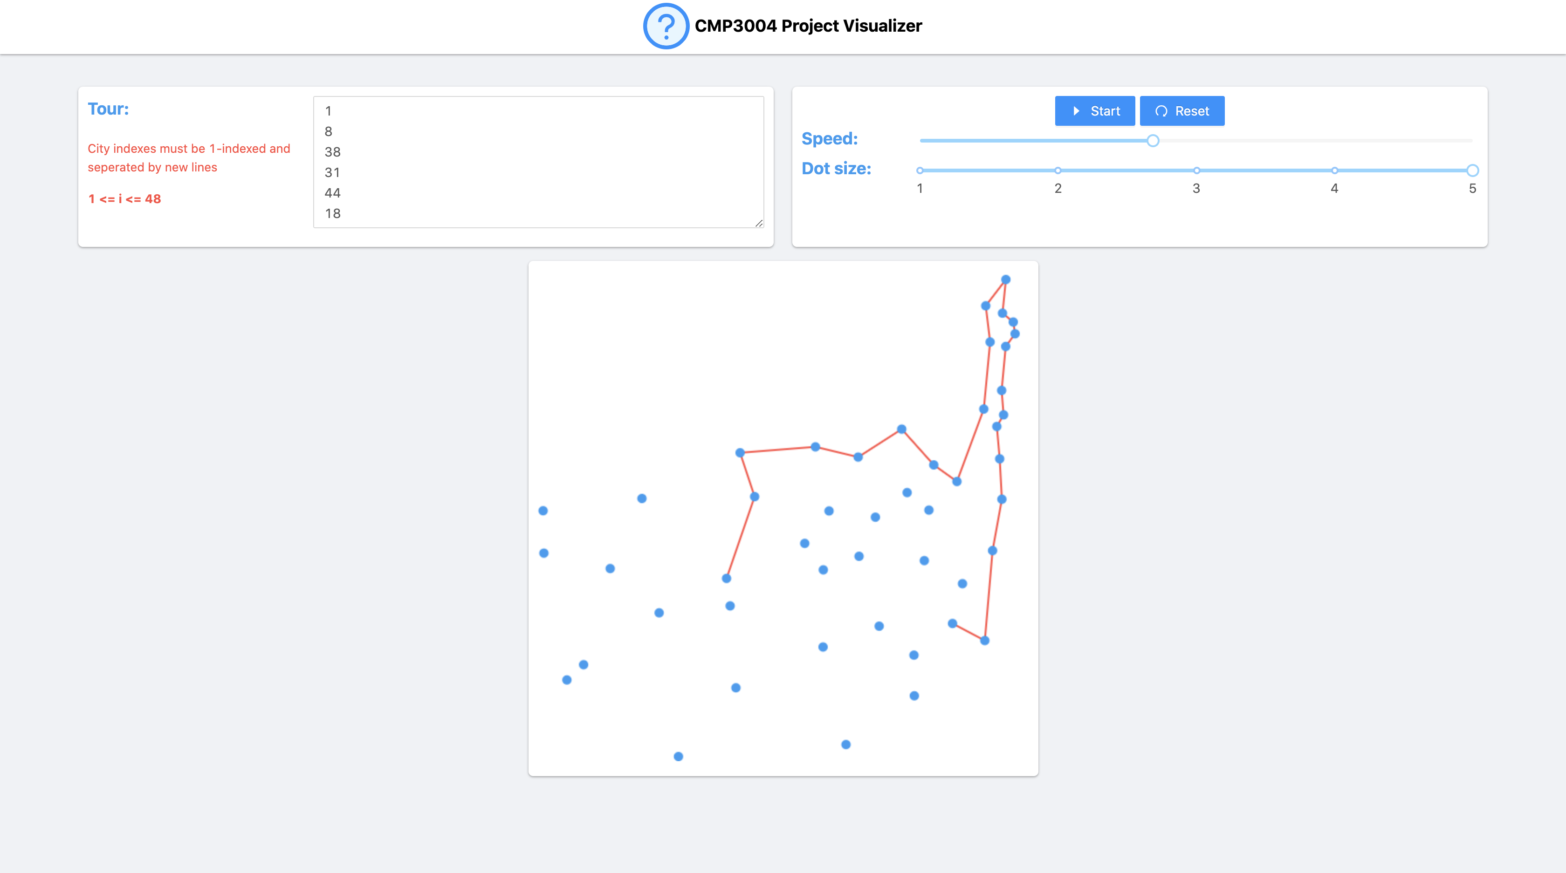Click the play triangle in the Start button

point(1076,111)
